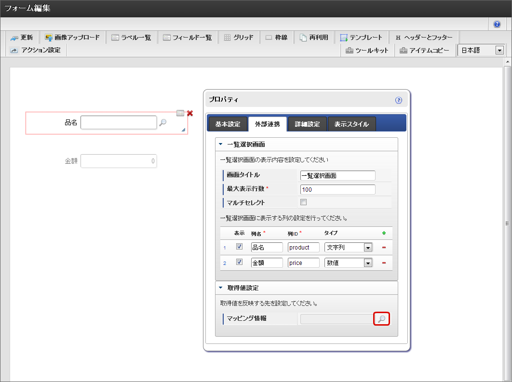Viewport: 512px width, 382px height.
Task: Switch to the 基本設定 tab
Action: 228,124
